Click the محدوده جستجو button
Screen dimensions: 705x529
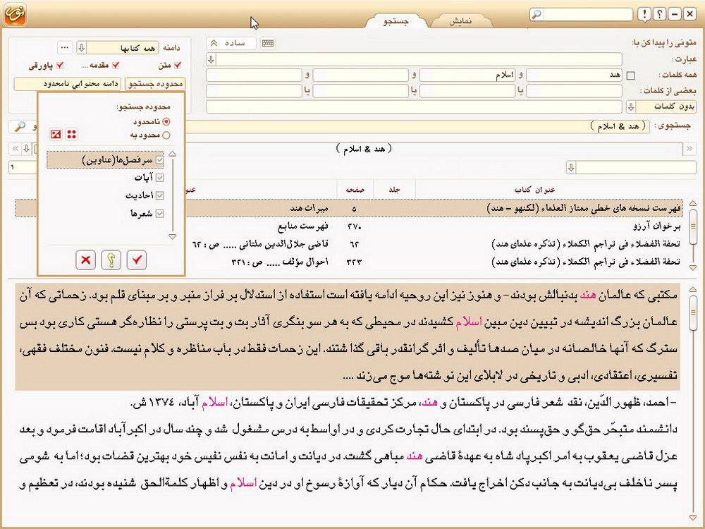click(156, 84)
